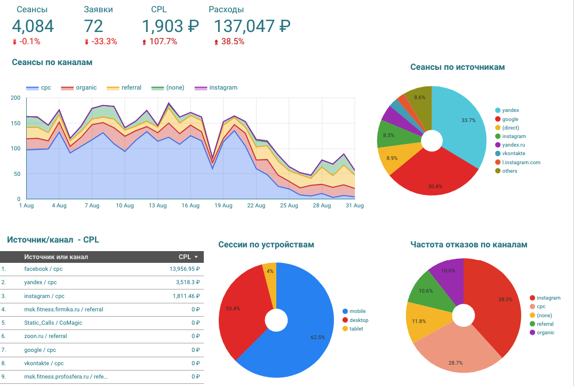Click the instagram legend dot in bounce-rate chart
This screenshot has width=574, height=386.
[x=532, y=298]
